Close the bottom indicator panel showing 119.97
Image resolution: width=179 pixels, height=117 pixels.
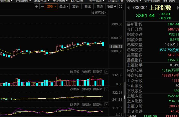pos(106,104)
